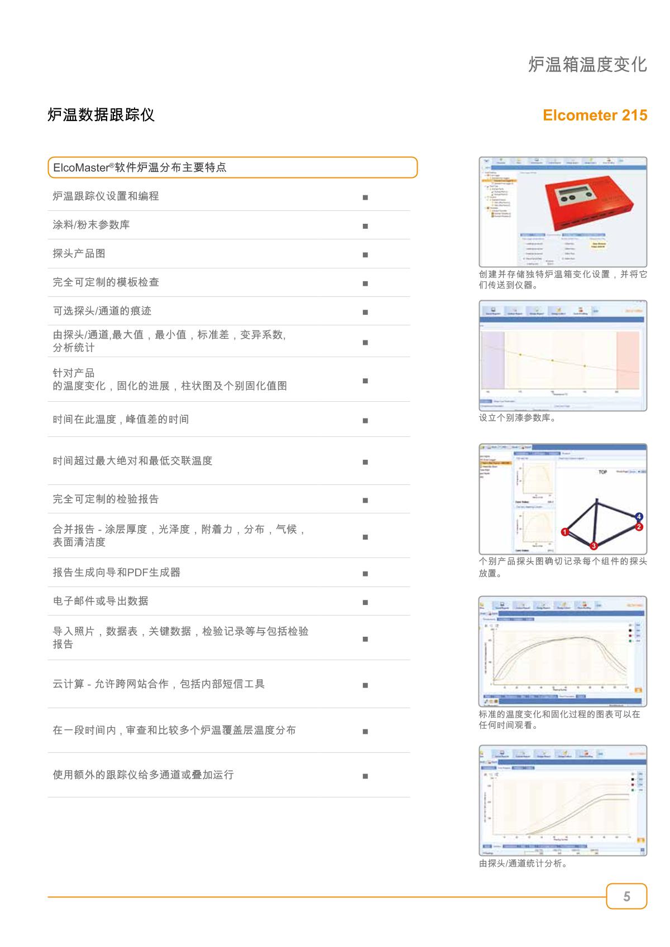The image size is (670, 947).
Task: Click red probe marker 2 on bicycle frame
Action: coord(639,527)
